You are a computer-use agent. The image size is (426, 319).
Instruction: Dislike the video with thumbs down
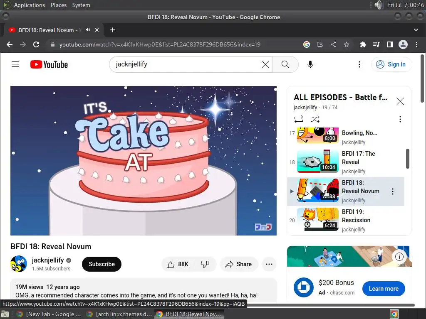click(x=205, y=264)
